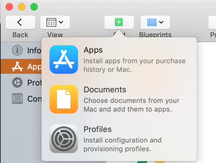Click the Profiles gear icon in popover
Viewport: 216px width, 163px height.
coord(64,139)
